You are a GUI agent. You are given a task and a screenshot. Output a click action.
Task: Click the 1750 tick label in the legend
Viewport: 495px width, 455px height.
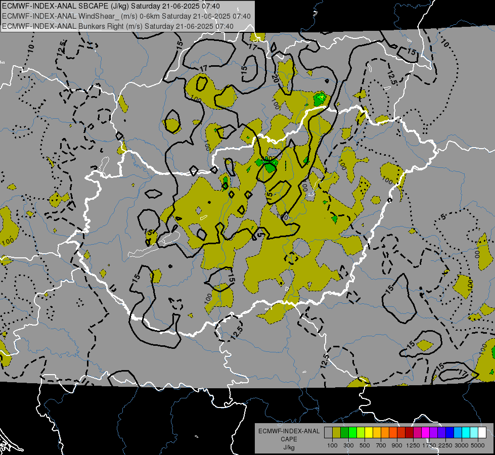point(429,445)
